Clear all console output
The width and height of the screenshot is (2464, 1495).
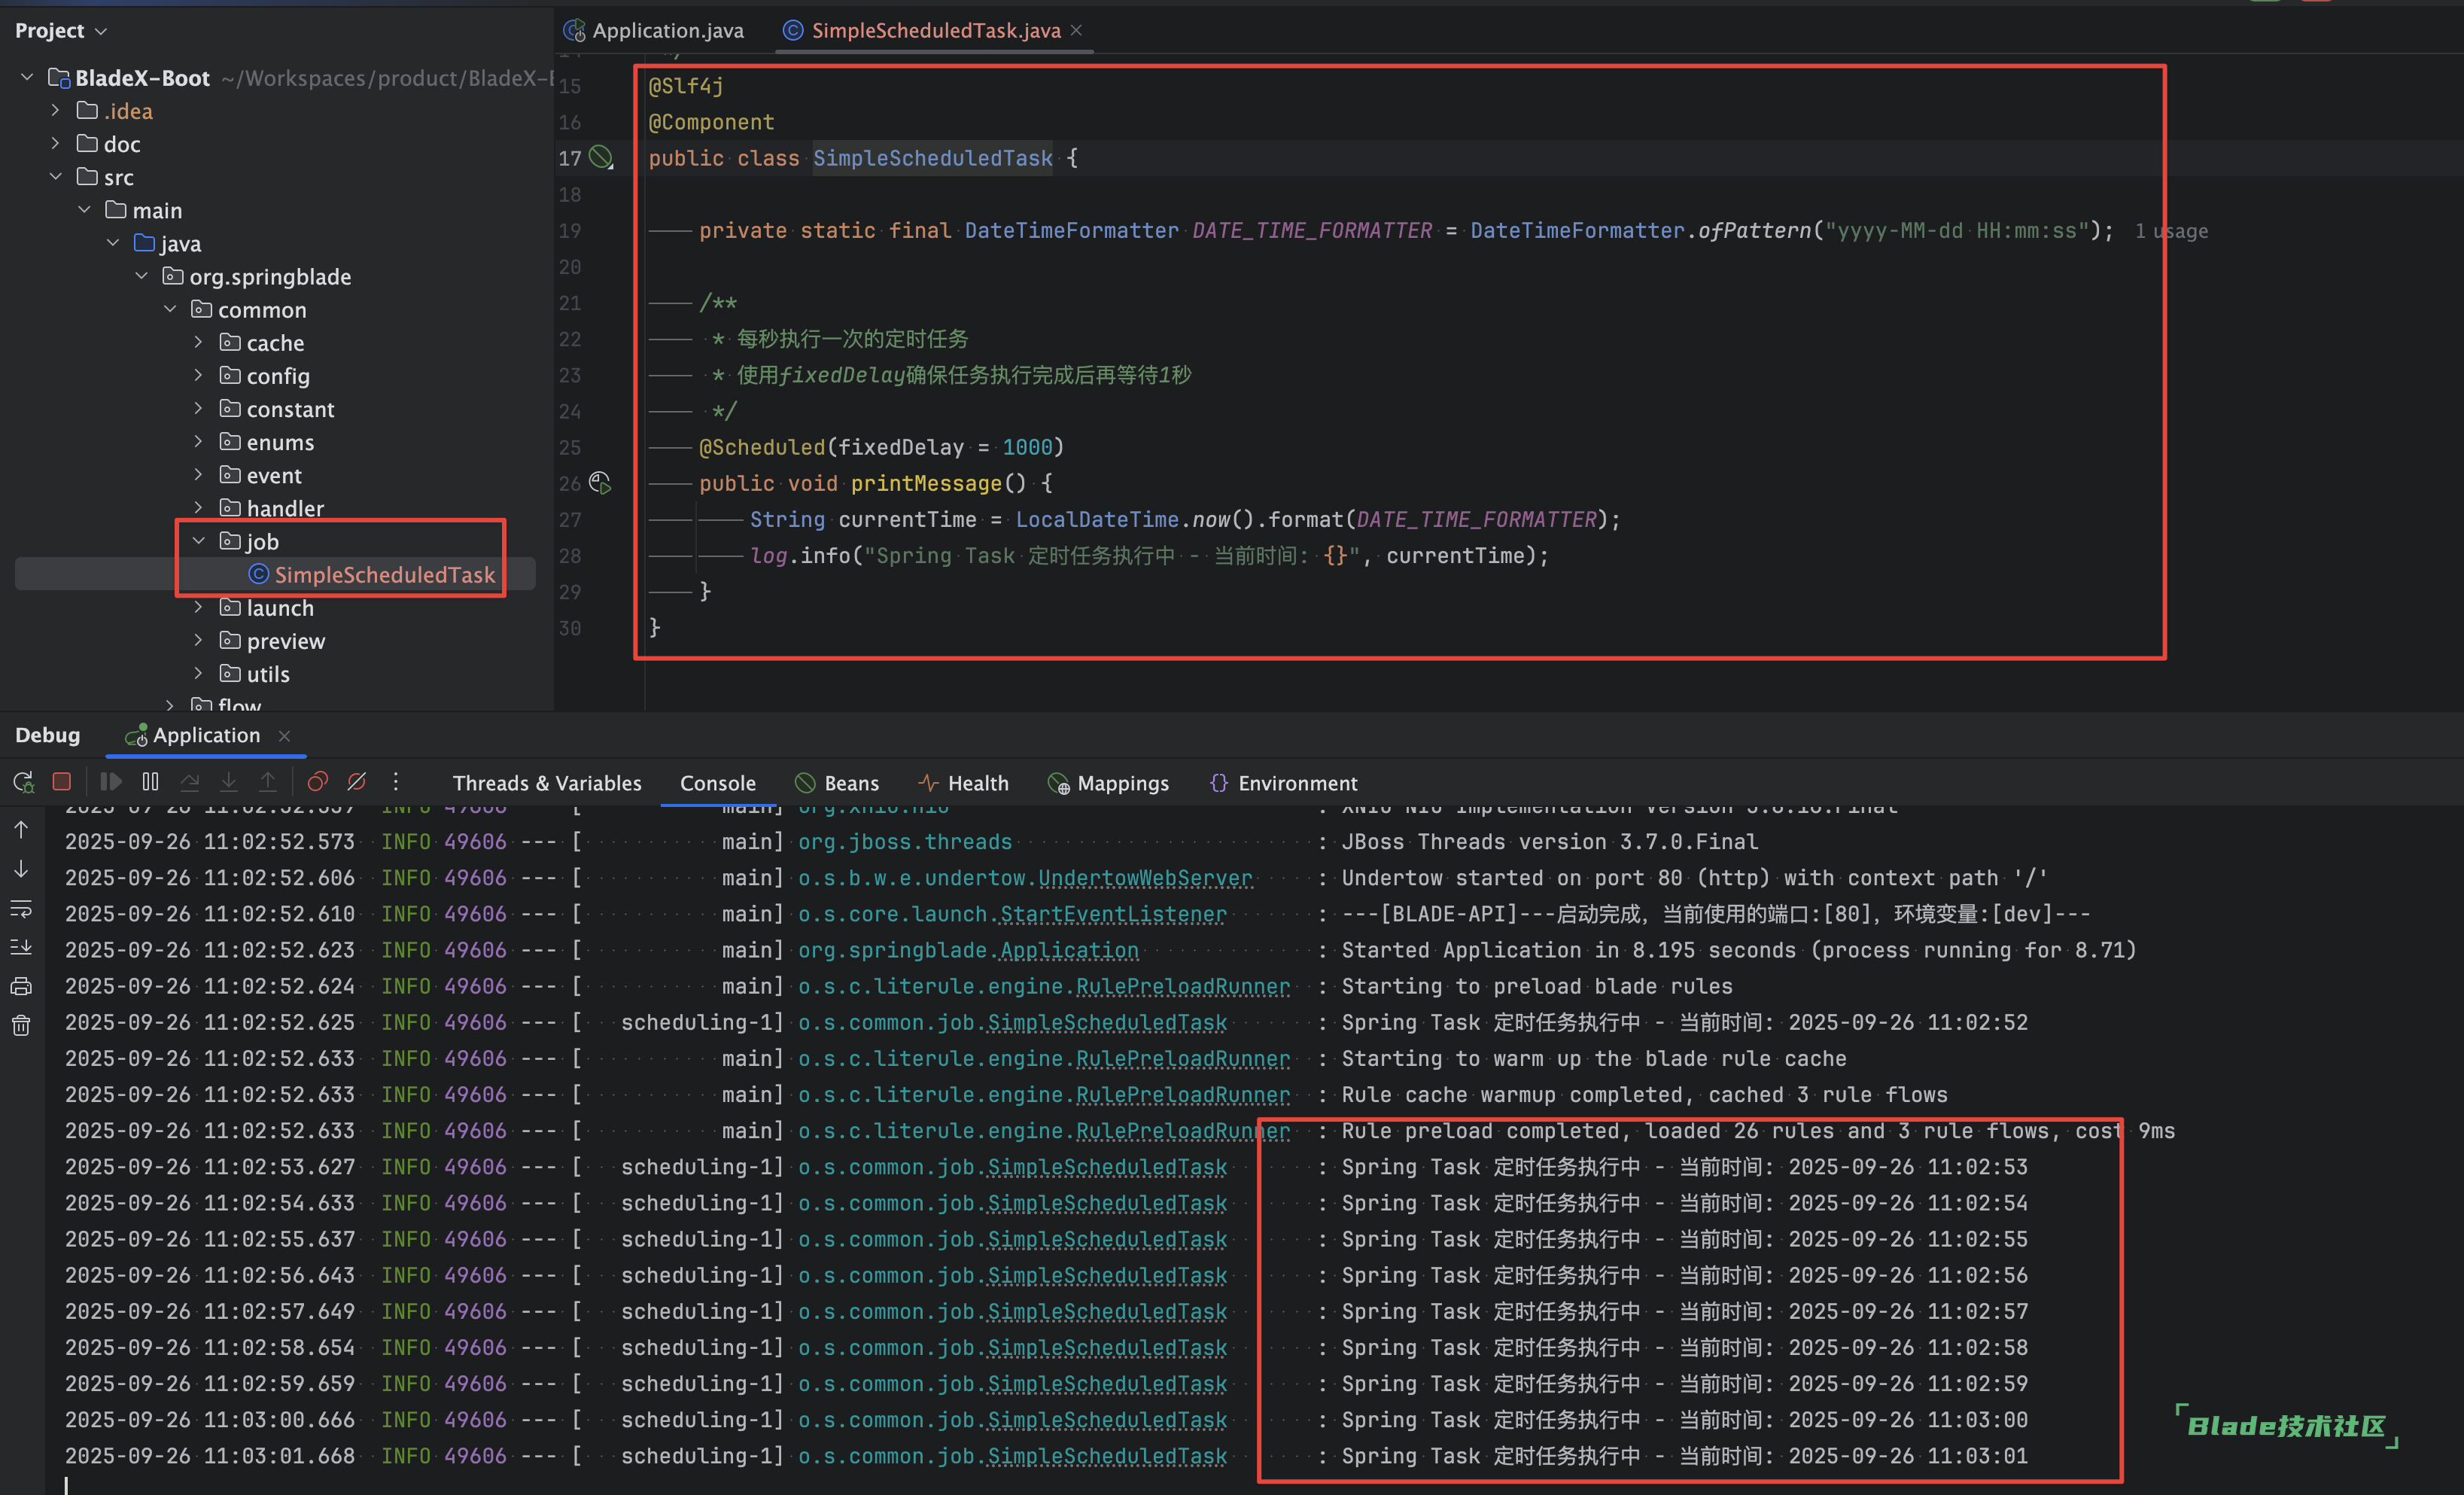coord(21,1026)
